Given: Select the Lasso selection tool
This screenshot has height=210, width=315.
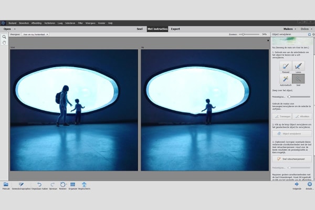Looking at the screenshot, I should pos(298,67).
